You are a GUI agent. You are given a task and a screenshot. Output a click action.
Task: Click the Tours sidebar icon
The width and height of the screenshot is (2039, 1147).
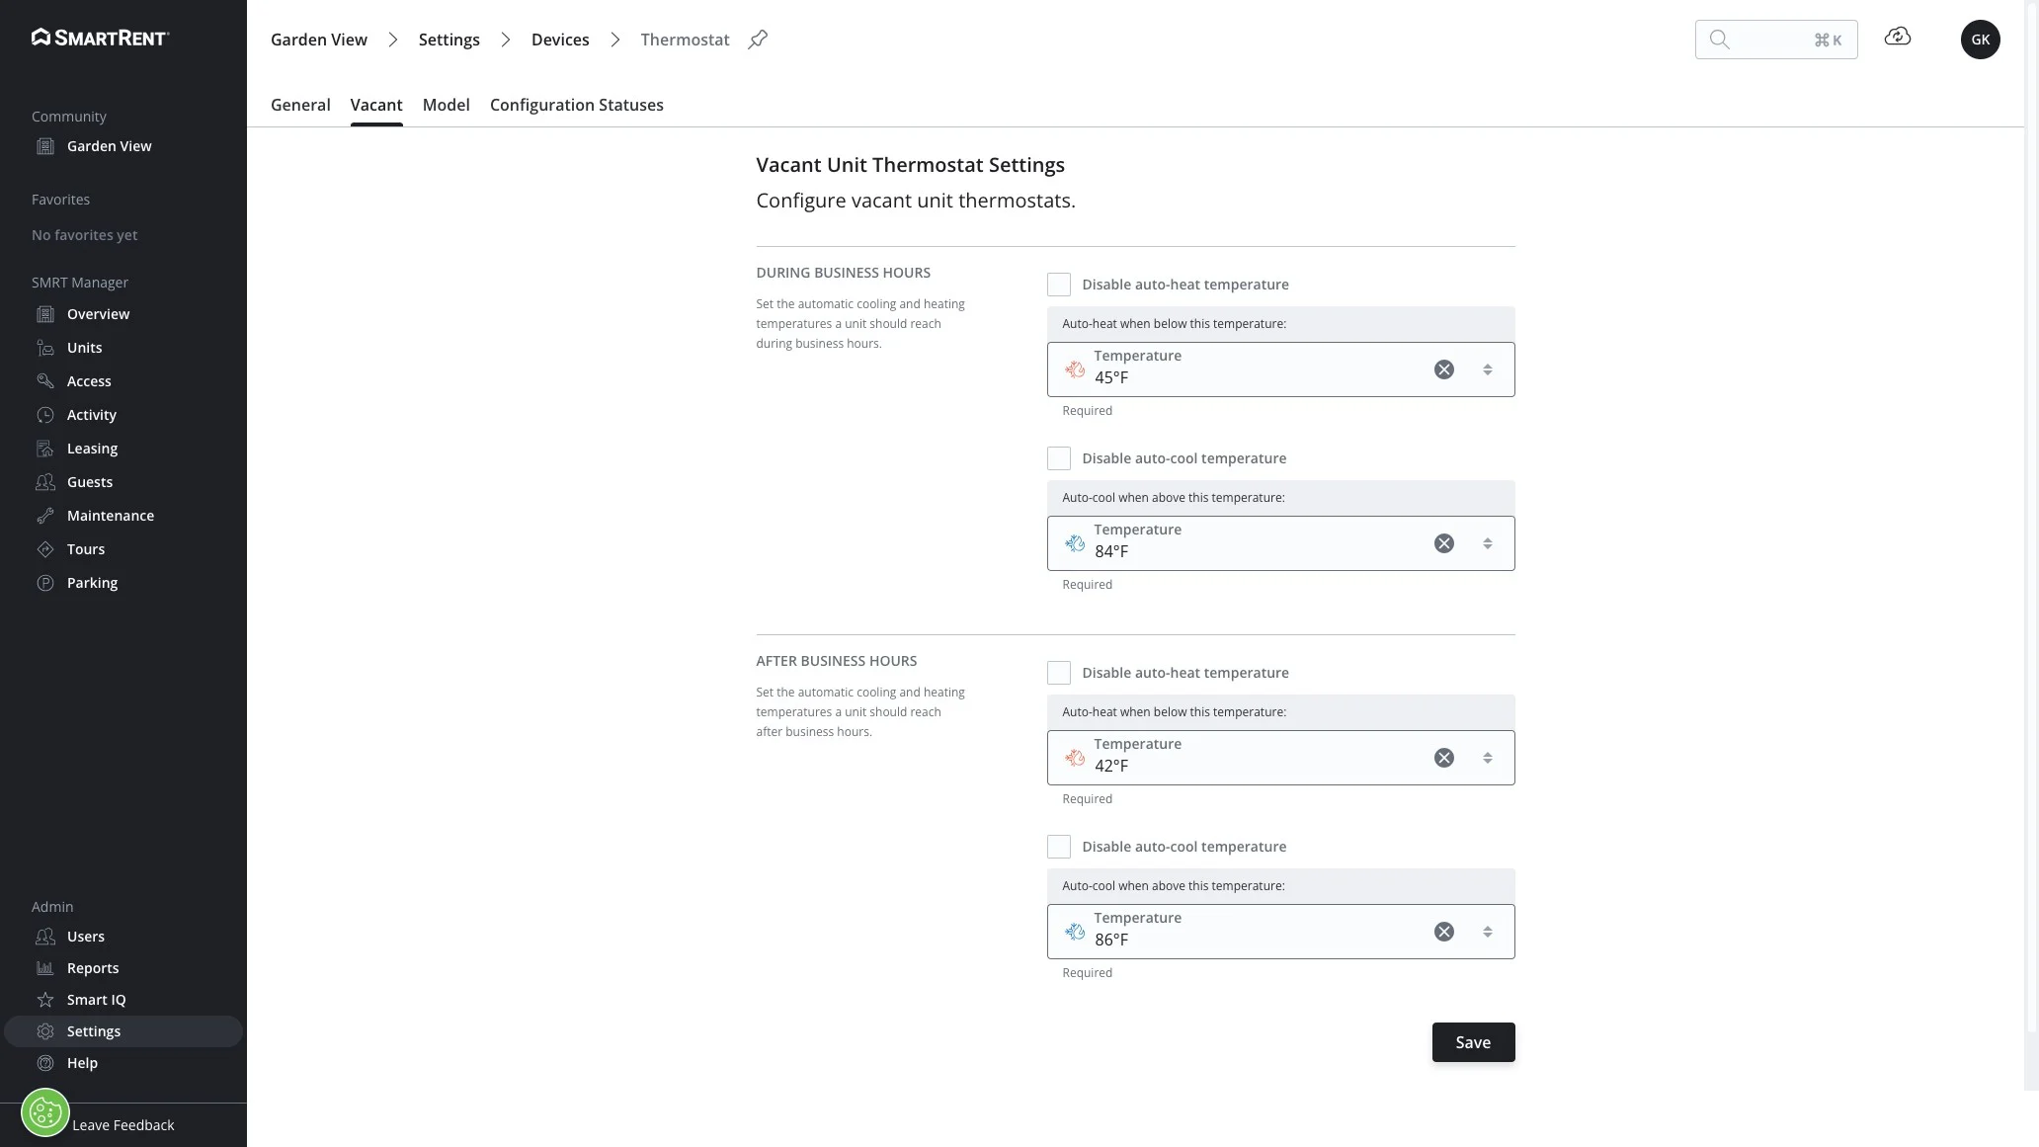45,549
